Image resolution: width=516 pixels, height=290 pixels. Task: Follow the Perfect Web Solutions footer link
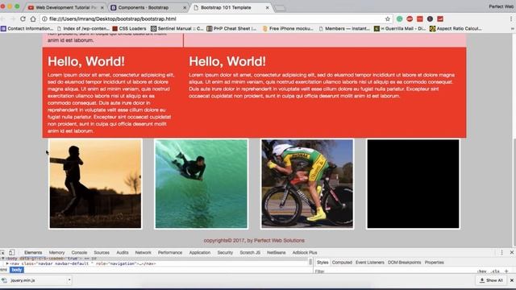[279, 240]
